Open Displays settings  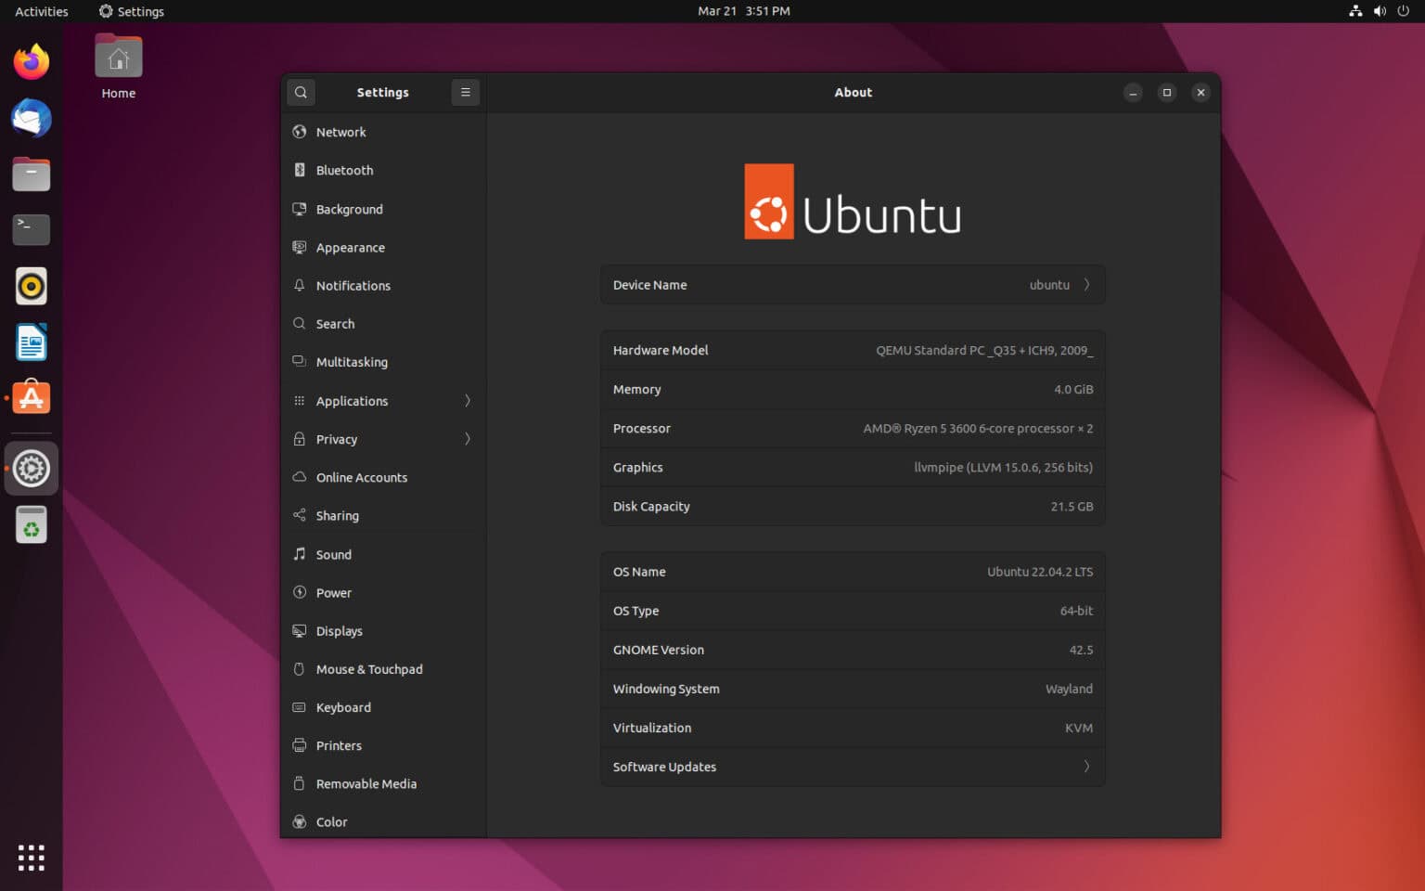(x=340, y=630)
